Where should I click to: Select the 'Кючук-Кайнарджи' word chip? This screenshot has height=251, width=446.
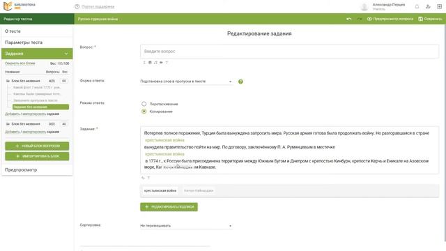click(x=199, y=190)
